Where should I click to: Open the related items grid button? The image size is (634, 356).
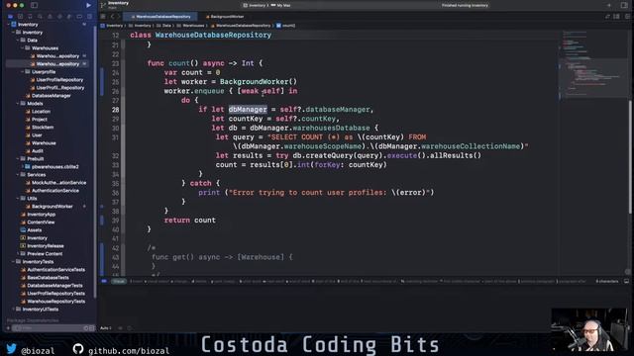point(103,17)
